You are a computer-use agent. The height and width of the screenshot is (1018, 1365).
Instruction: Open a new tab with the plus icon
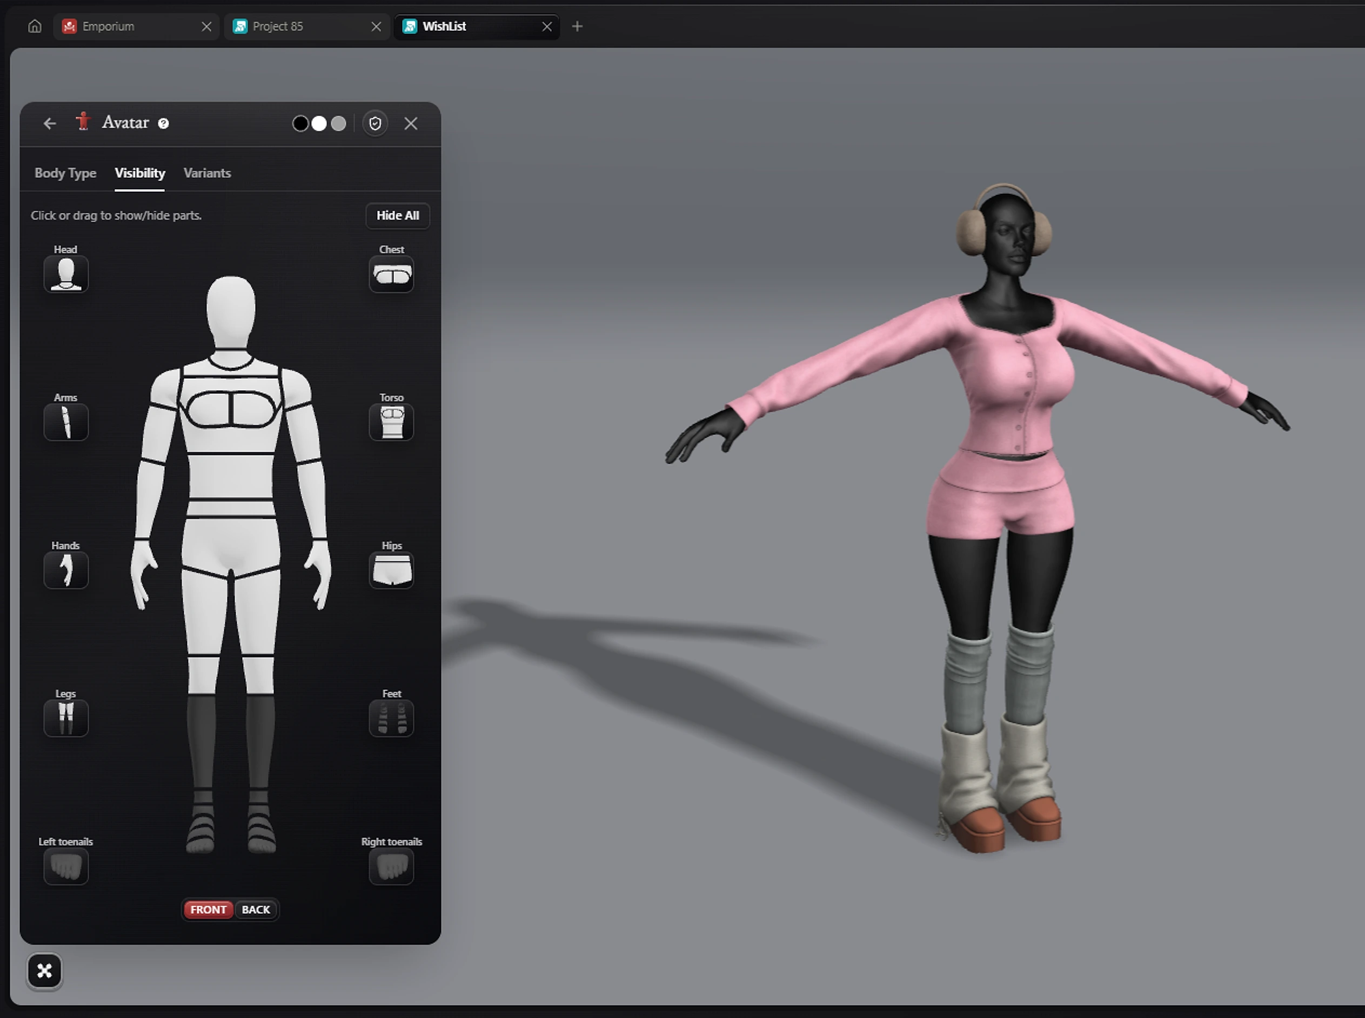click(577, 26)
